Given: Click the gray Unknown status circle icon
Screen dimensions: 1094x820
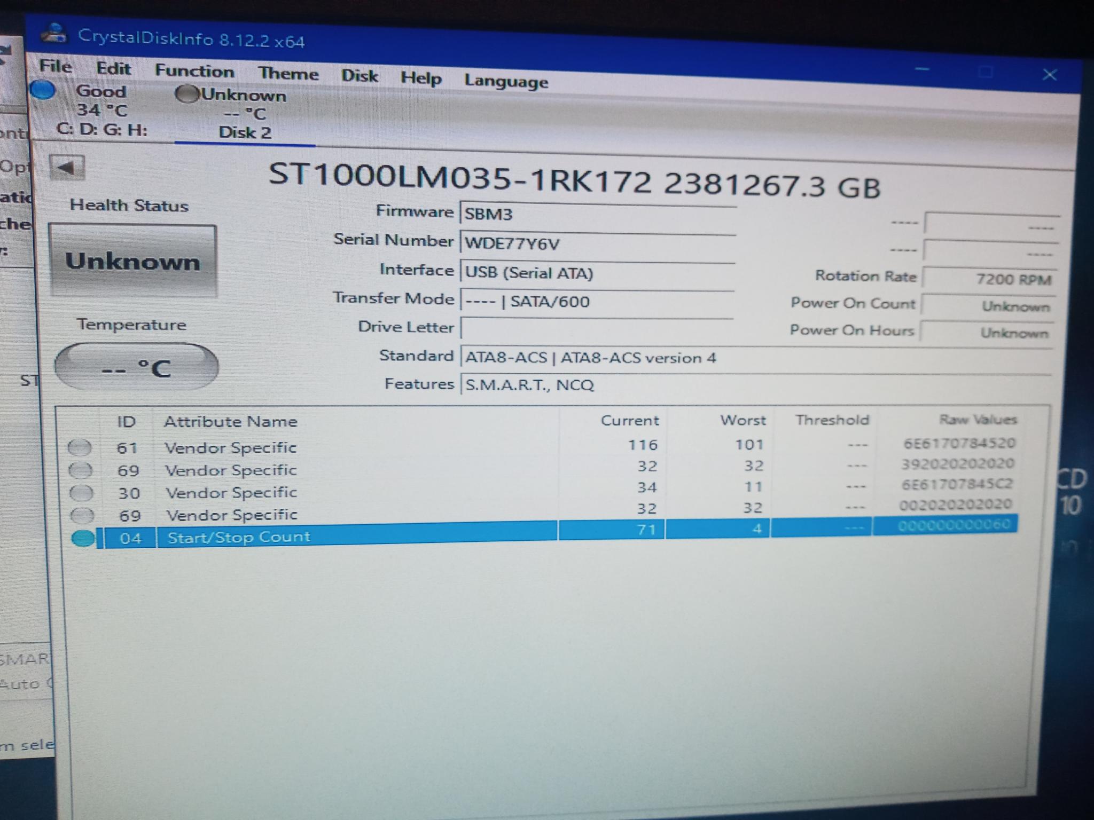Looking at the screenshot, I should 187,94.
